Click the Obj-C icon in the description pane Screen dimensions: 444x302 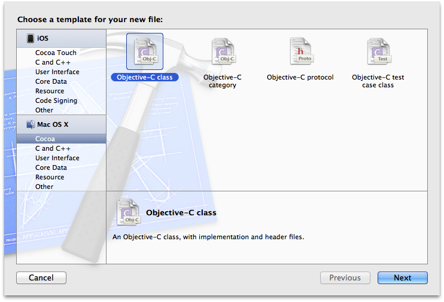point(129,212)
